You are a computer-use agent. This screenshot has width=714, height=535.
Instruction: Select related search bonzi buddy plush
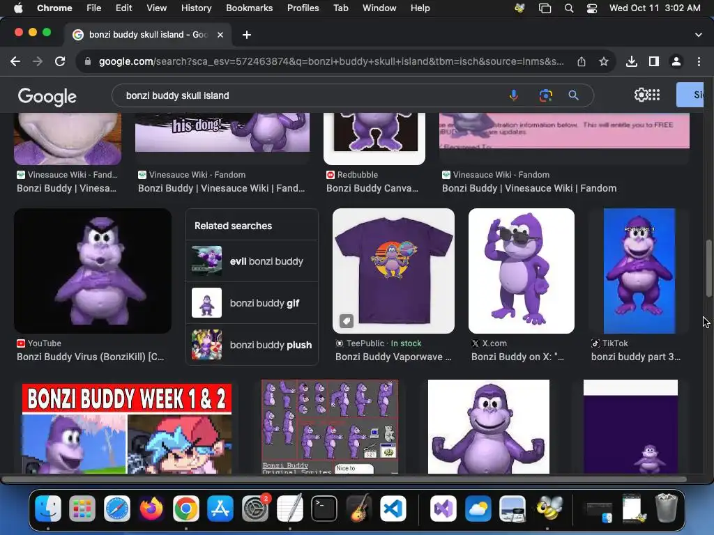252,345
